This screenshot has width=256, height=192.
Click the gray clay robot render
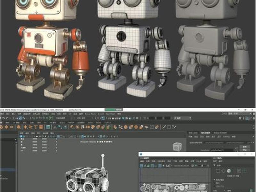click(213, 49)
